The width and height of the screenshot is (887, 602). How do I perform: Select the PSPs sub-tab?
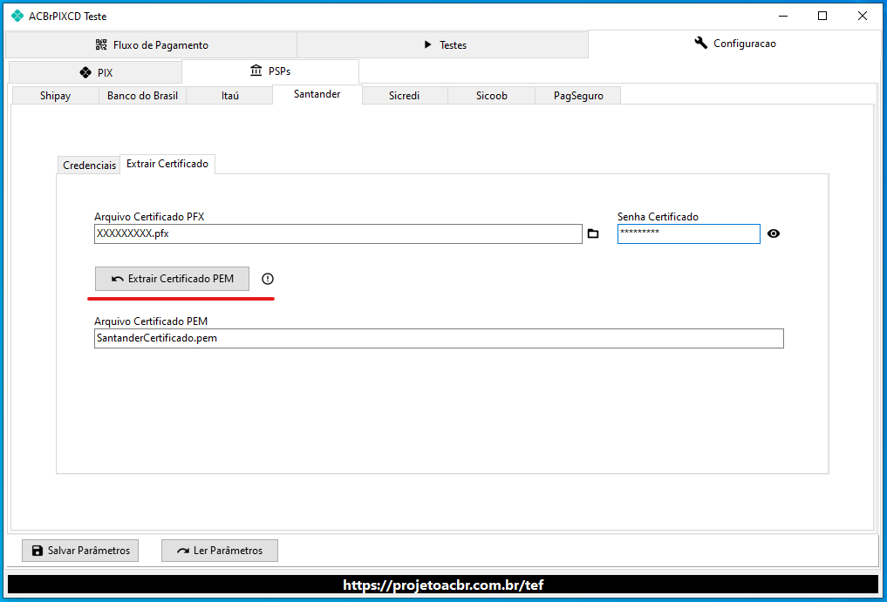click(x=270, y=71)
